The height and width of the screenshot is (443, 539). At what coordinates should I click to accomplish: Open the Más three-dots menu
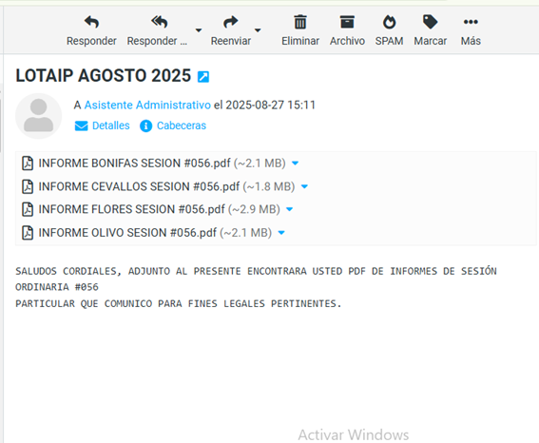[471, 22]
